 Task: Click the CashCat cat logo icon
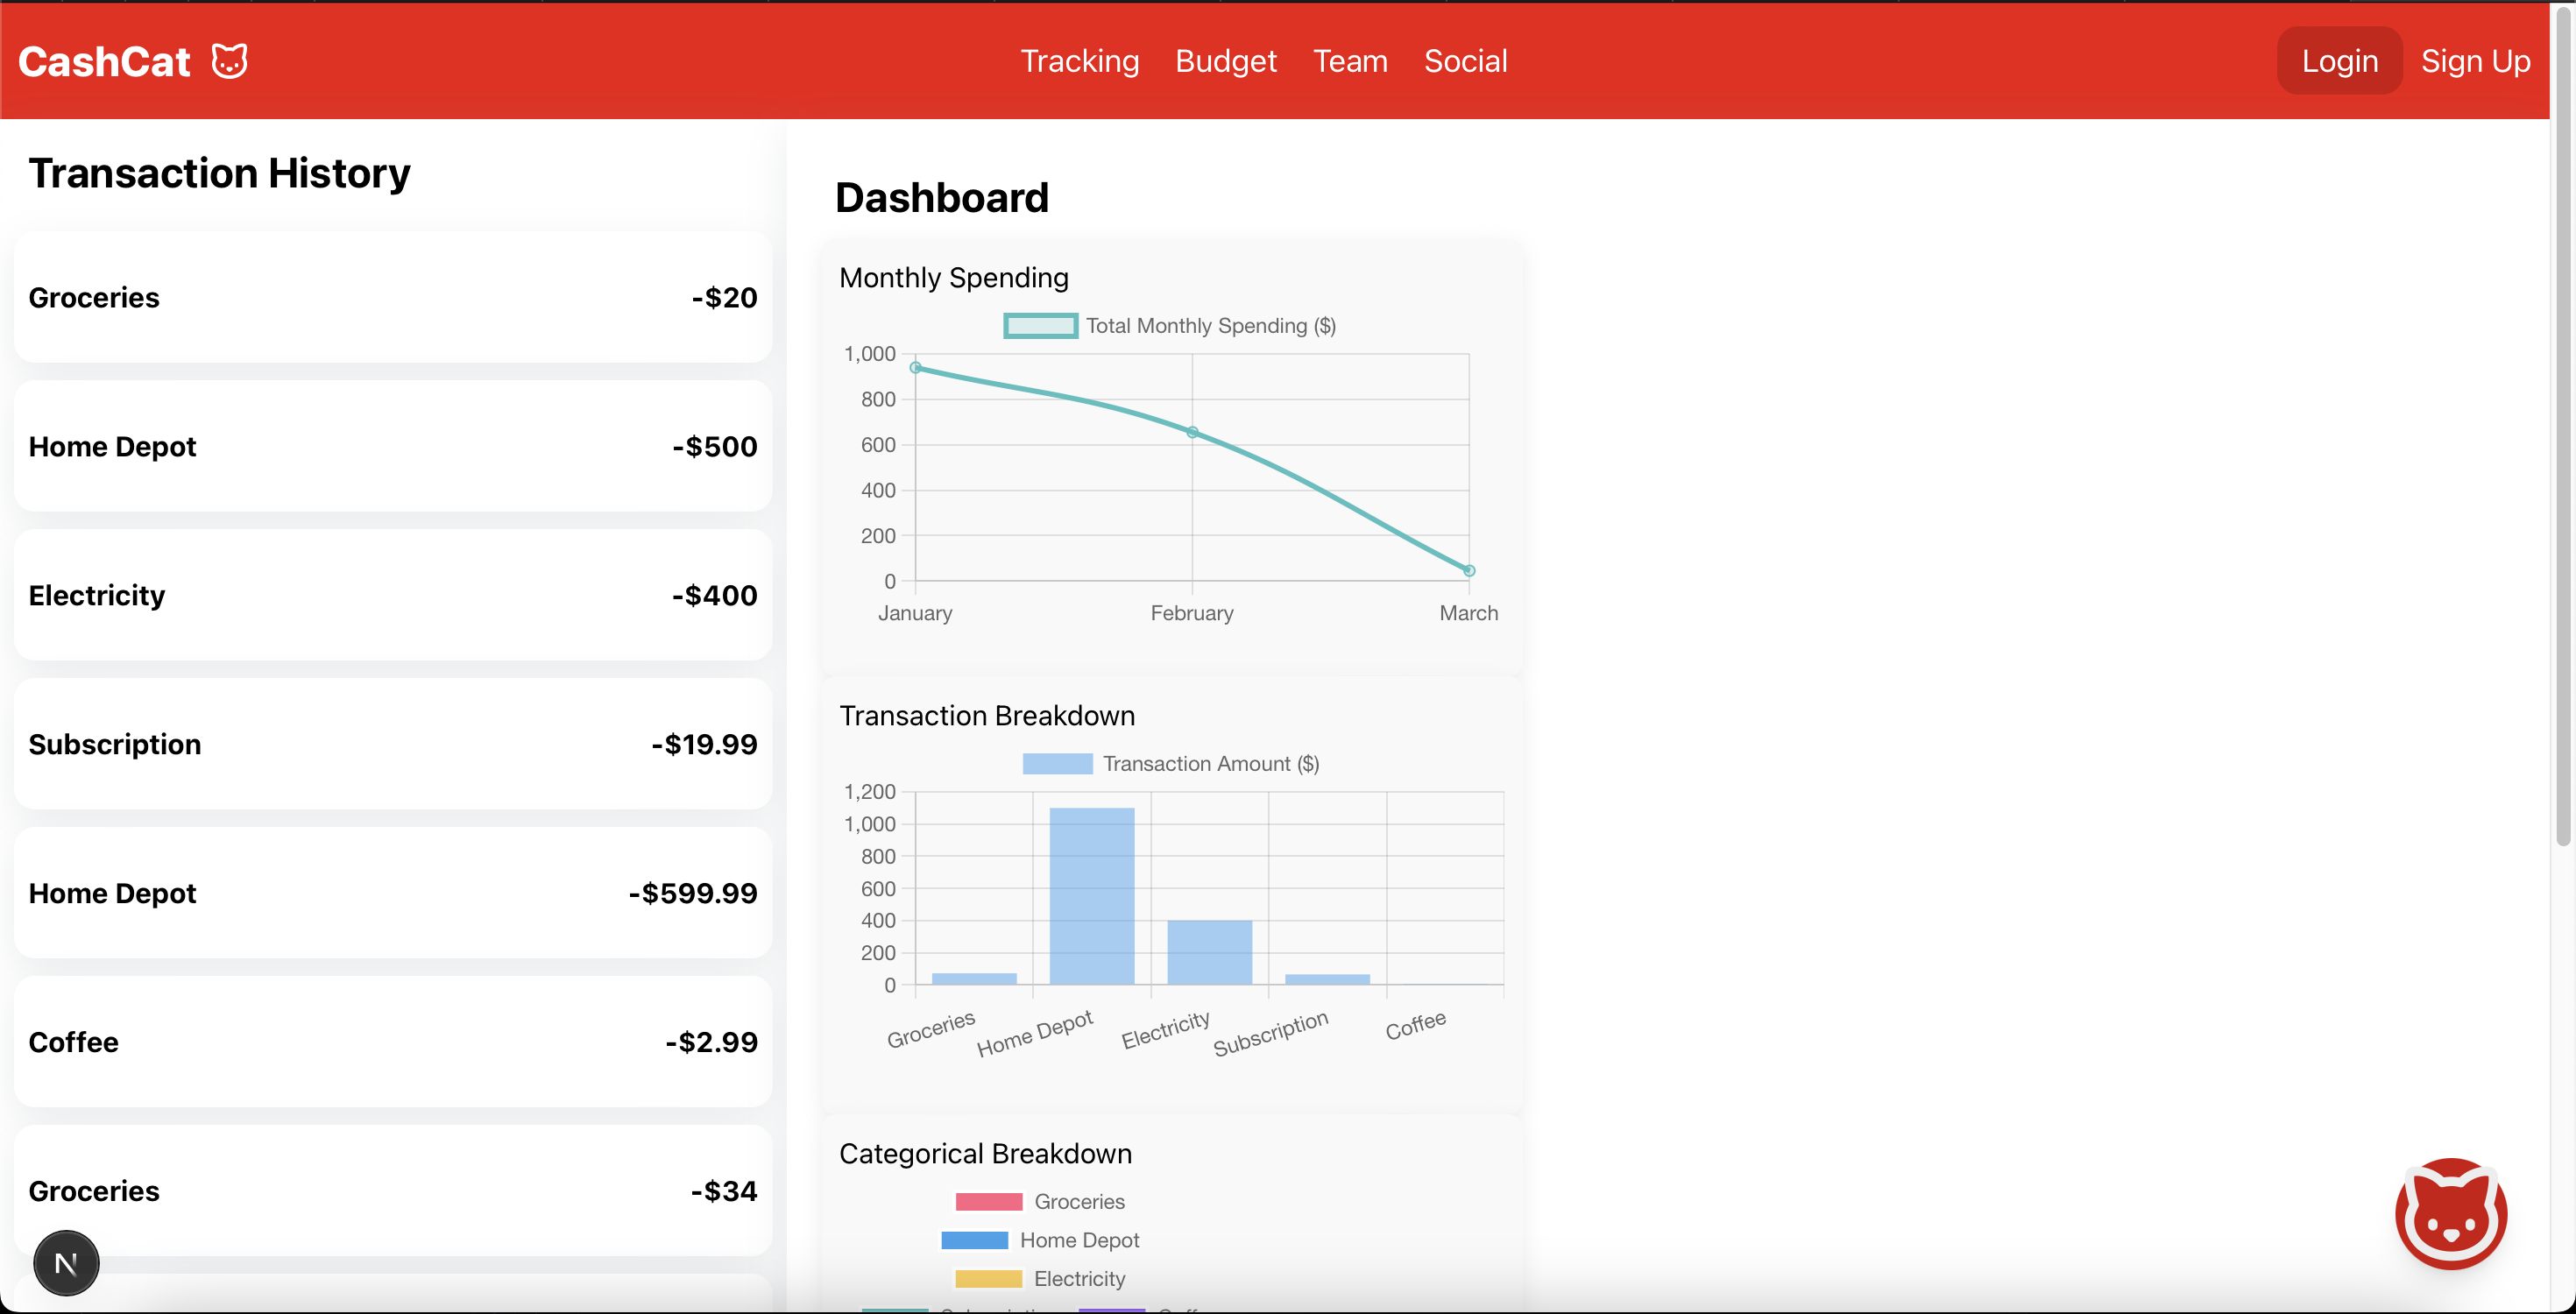[x=229, y=61]
